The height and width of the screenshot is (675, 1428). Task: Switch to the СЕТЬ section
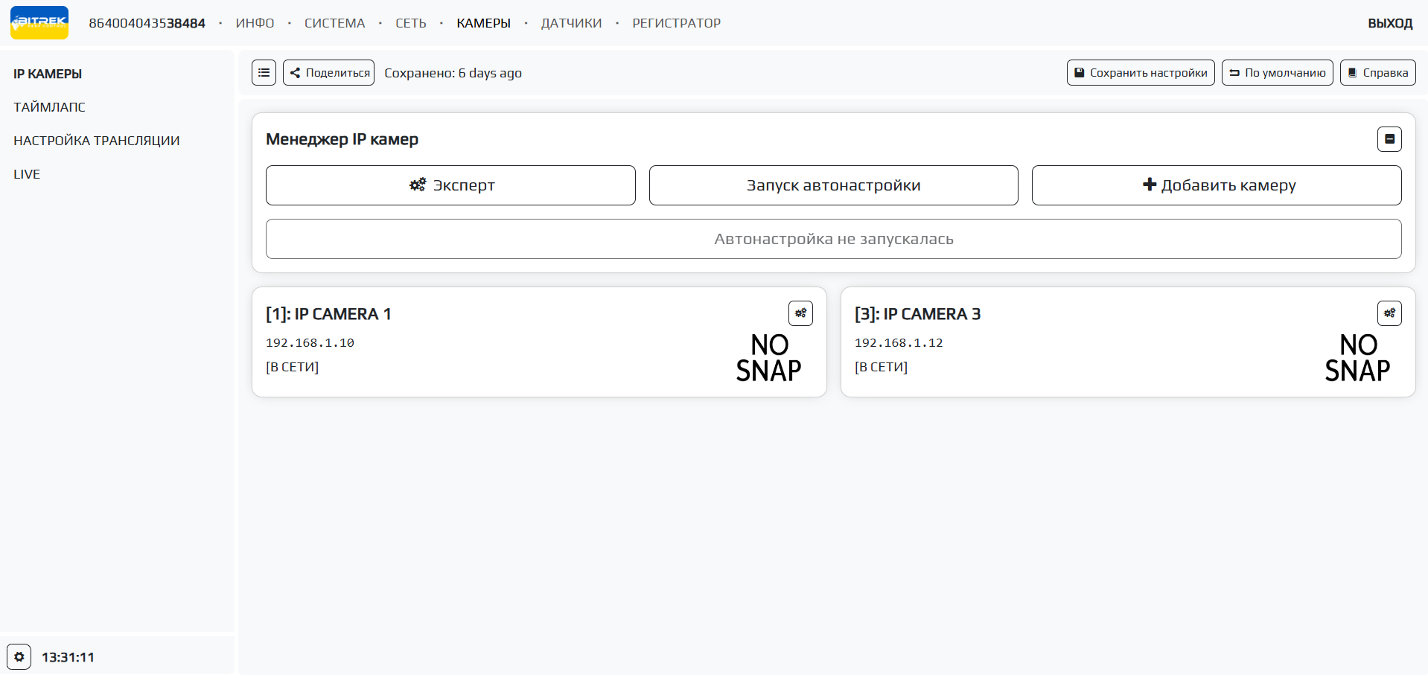[x=410, y=23]
